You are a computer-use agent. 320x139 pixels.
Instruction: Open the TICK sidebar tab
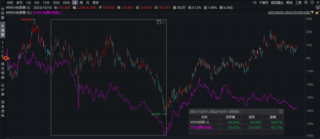3,49
